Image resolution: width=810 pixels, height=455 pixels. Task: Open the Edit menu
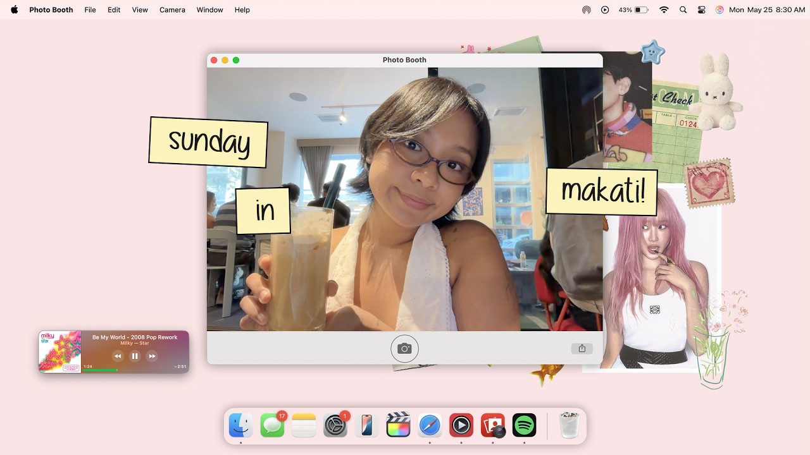point(114,10)
